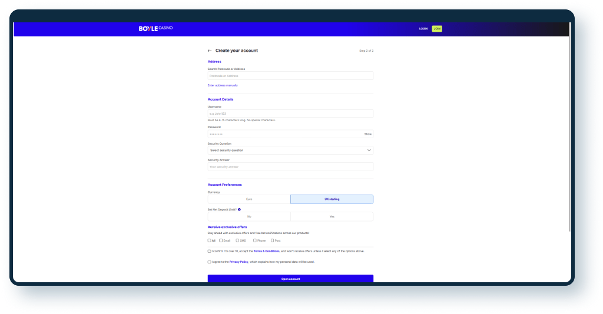Viewport: 603px width, 314px height.
Task: Tick the Post offers checkbox
Action: click(x=272, y=240)
